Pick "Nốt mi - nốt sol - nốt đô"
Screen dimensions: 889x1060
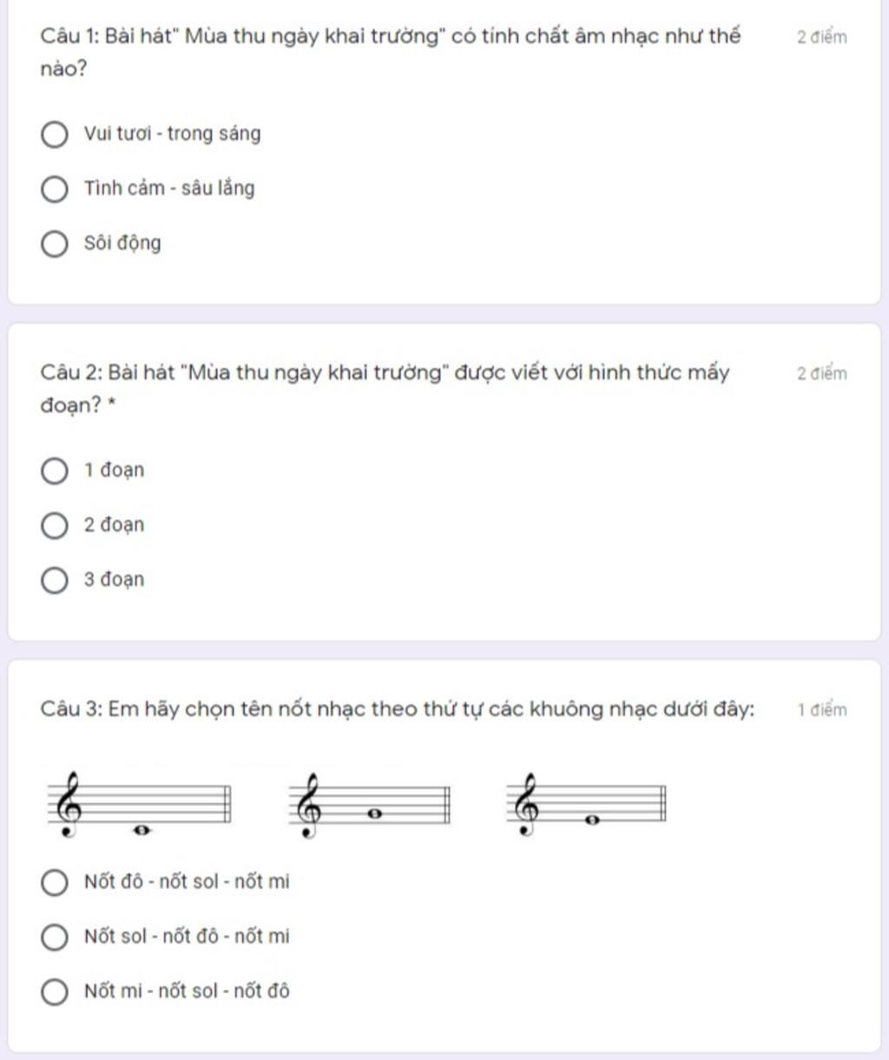point(54,992)
